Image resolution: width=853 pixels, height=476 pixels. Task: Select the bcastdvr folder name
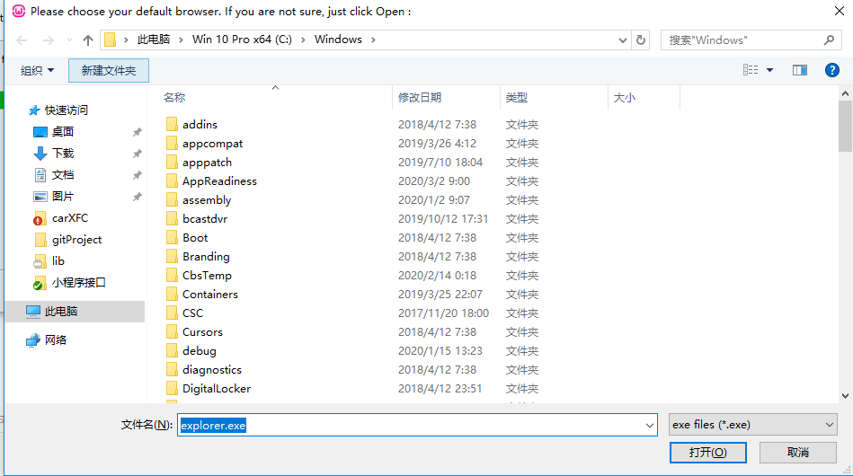(205, 219)
